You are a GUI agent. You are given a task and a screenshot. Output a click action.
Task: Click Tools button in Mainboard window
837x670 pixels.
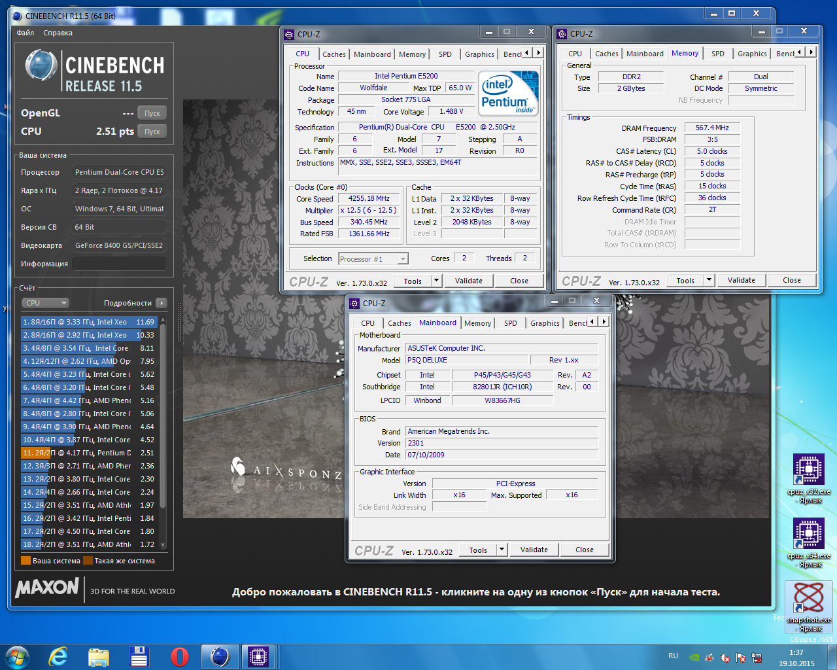pyautogui.click(x=478, y=550)
